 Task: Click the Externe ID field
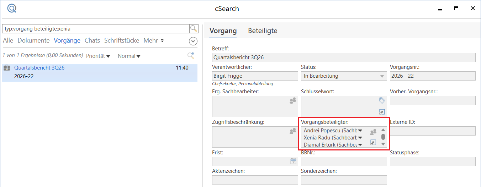tap(433, 131)
